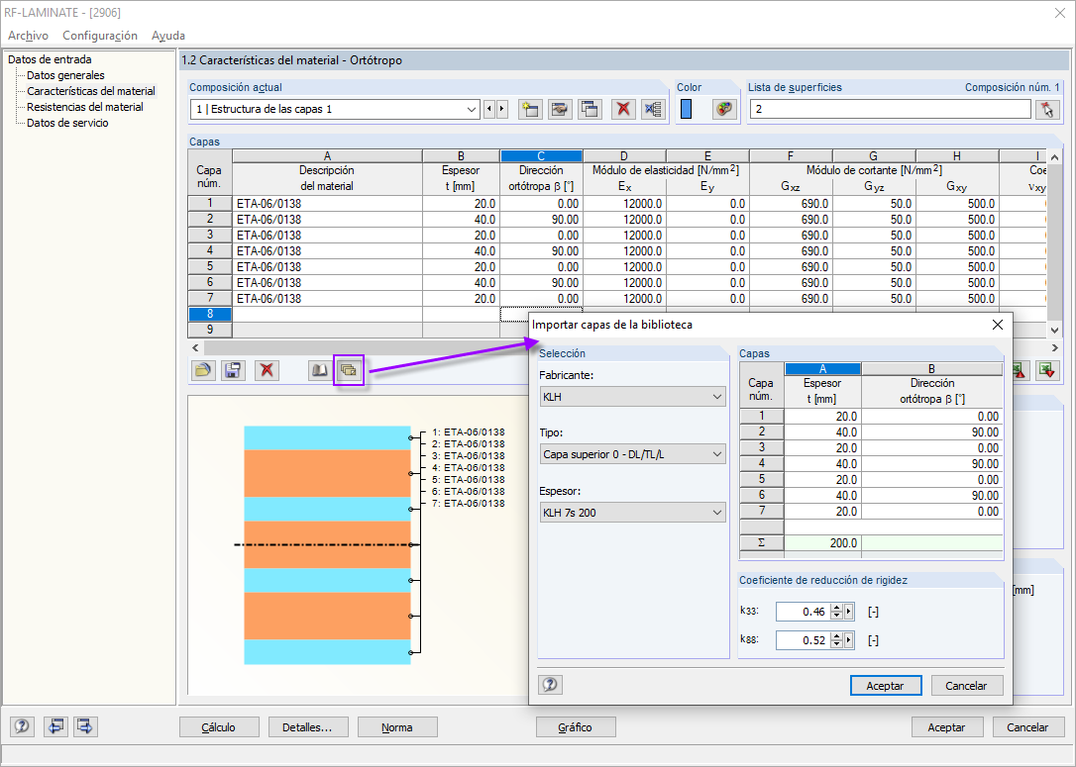The height and width of the screenshot is (767, 1076).
Task: Click main window help icon
Action: 22,725
